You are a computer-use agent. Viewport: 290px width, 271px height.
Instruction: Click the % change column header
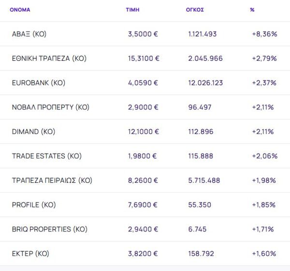click(x=252, y=10)
